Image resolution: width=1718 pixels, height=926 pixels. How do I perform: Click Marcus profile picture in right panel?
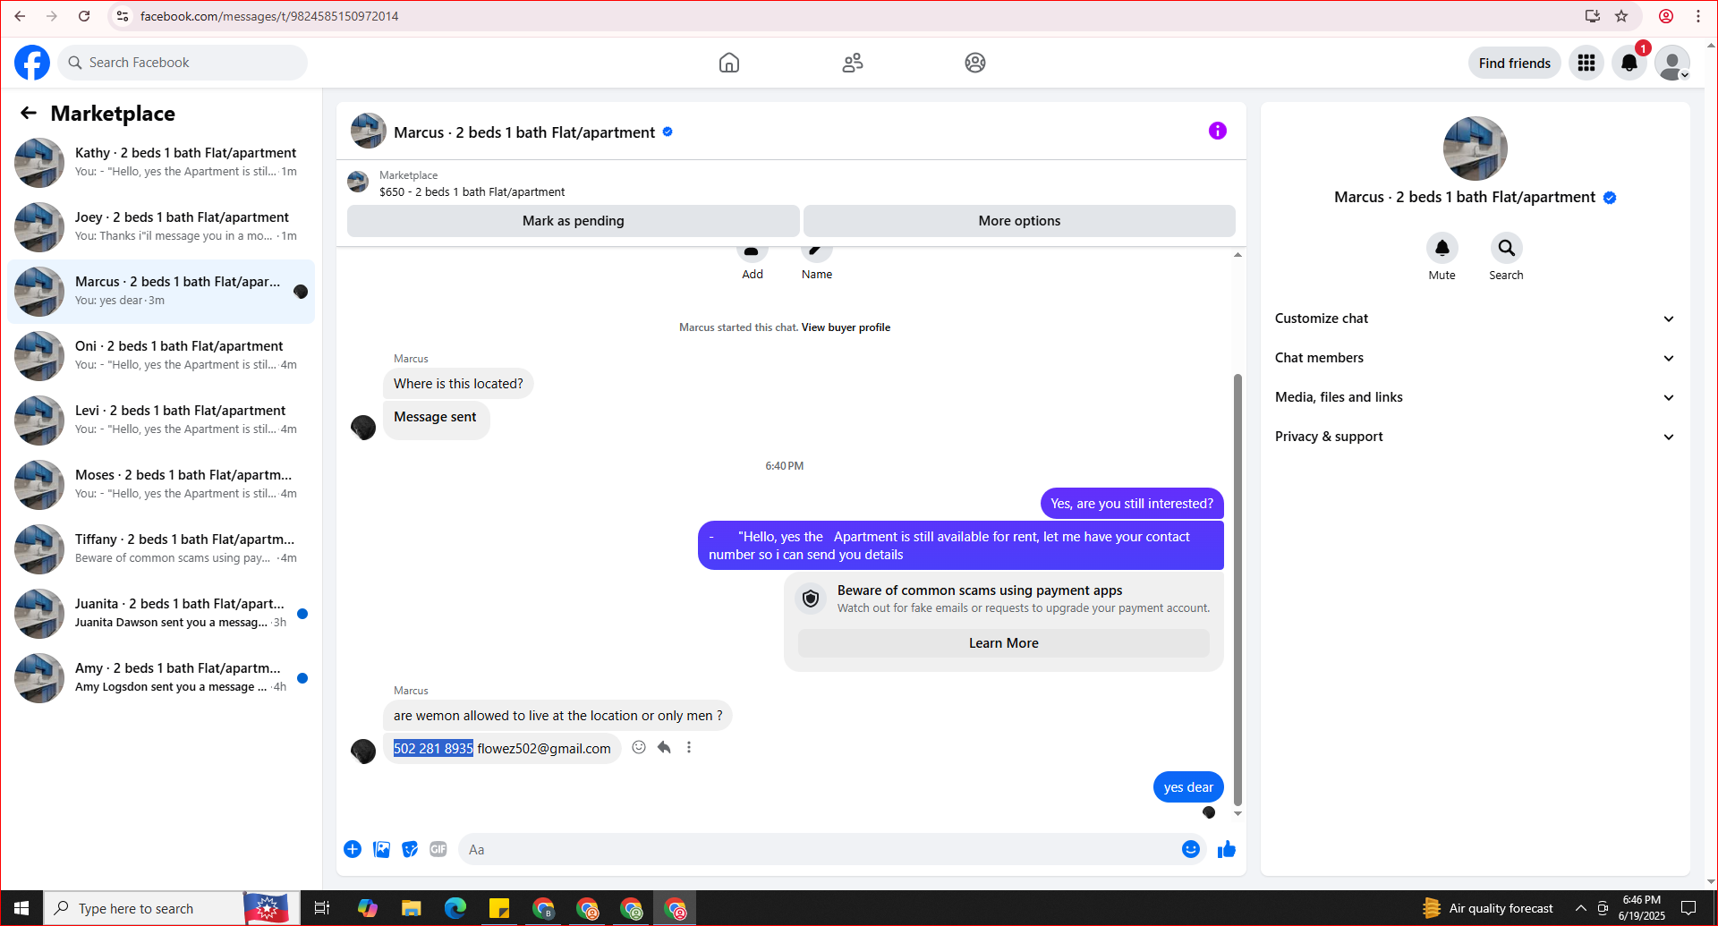1475,149
